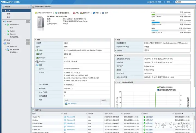Click the search magnifier icon

tap(177, 2)
